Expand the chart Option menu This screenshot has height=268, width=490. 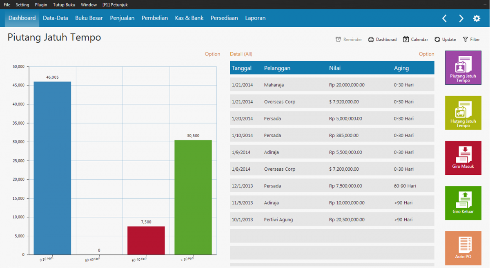pyautogui.click(x=212, y=54)
